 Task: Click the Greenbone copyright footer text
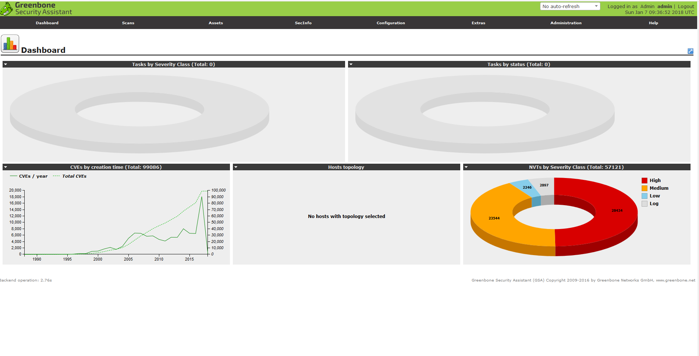click(x=583, y=280)
